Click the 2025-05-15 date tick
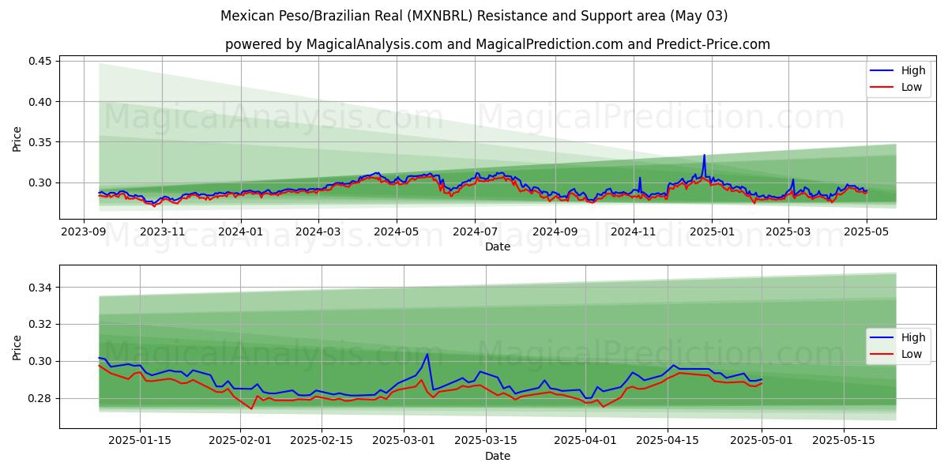Image resolution: width=948 pixels, height=474 pixels. click(844, 441)
